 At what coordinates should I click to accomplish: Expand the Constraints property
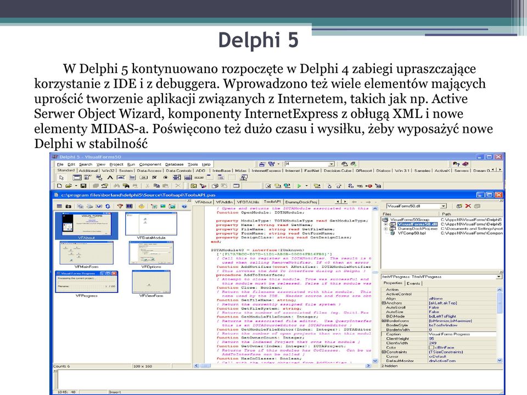(384, 352)
